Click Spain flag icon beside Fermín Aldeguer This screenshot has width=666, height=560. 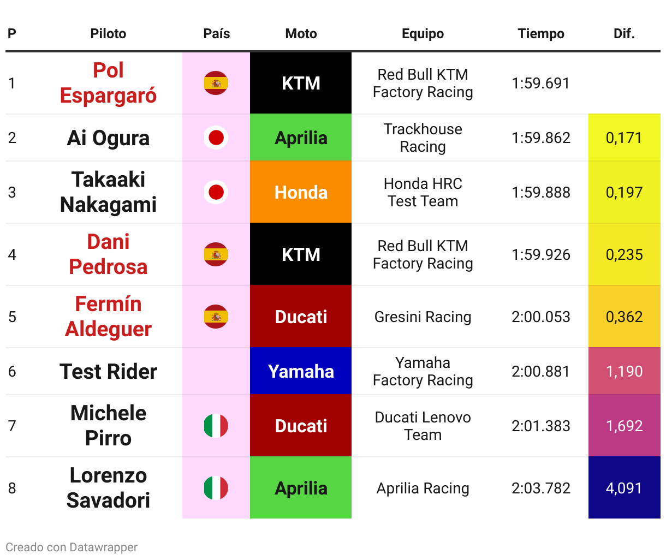[216, 317]
